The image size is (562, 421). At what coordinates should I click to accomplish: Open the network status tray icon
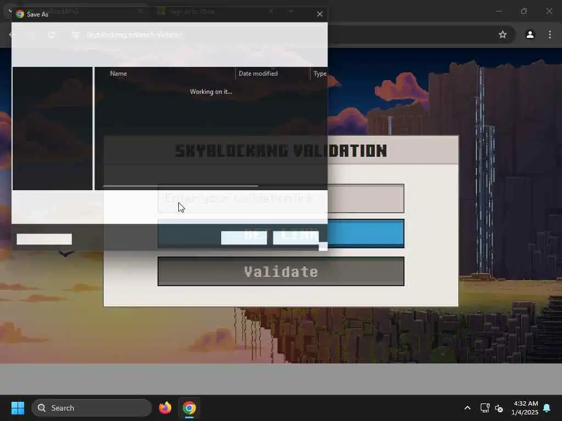coord(485,408)
